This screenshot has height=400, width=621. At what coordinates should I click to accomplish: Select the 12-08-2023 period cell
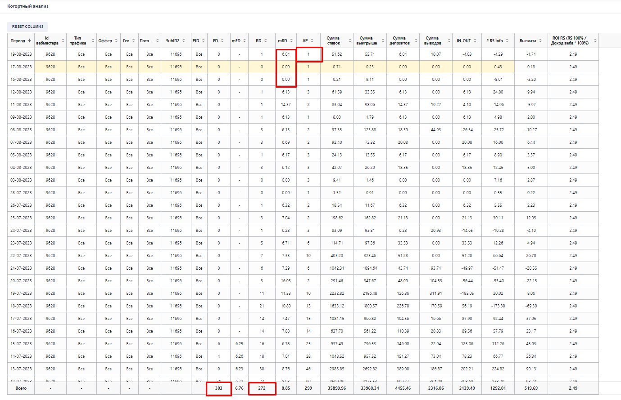pyautogui.click(x=21, y=92)
